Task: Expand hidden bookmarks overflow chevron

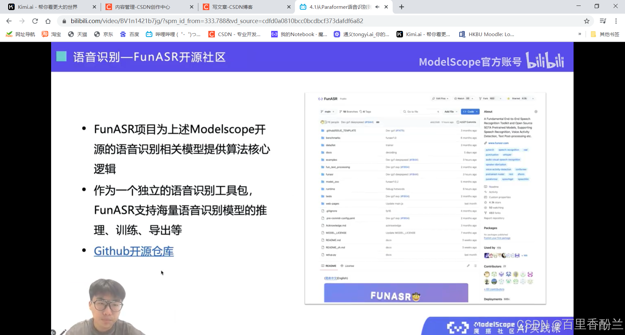Action: [x=580, y=34]
